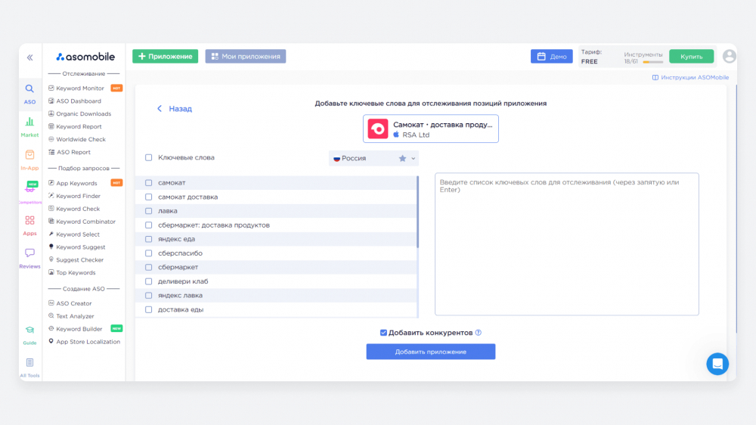Click the Демо calendar button

(x=552, y=57)
